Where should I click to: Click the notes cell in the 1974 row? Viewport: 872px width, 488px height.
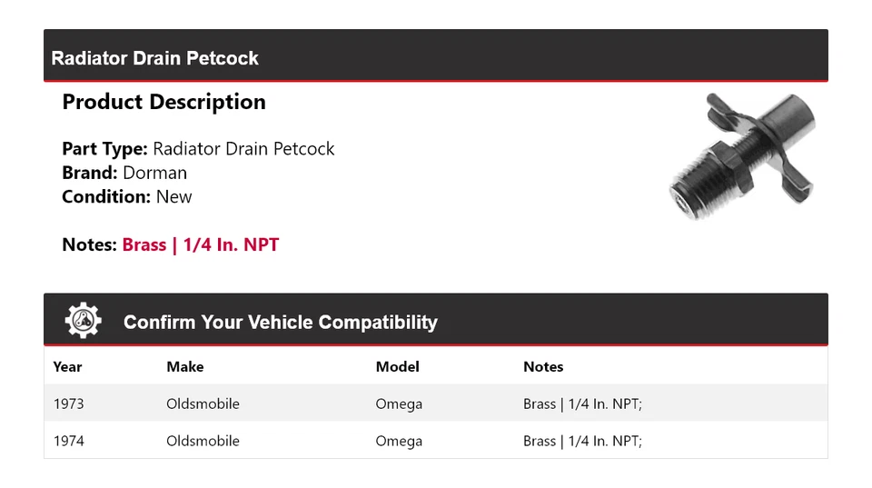tap(582, 441)
